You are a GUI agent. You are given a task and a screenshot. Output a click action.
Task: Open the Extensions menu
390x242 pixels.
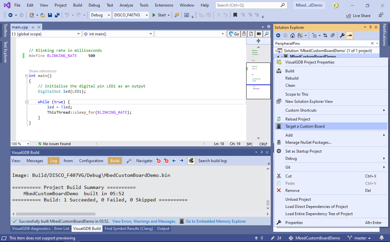pyautogui.click(x=164, y=5)
